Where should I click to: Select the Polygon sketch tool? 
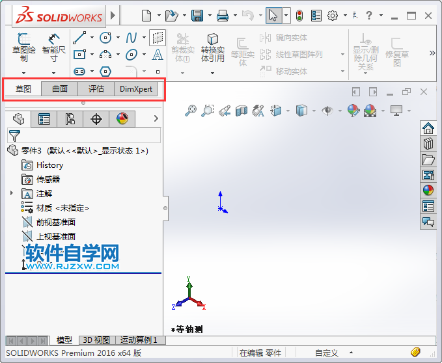[105, 72]
